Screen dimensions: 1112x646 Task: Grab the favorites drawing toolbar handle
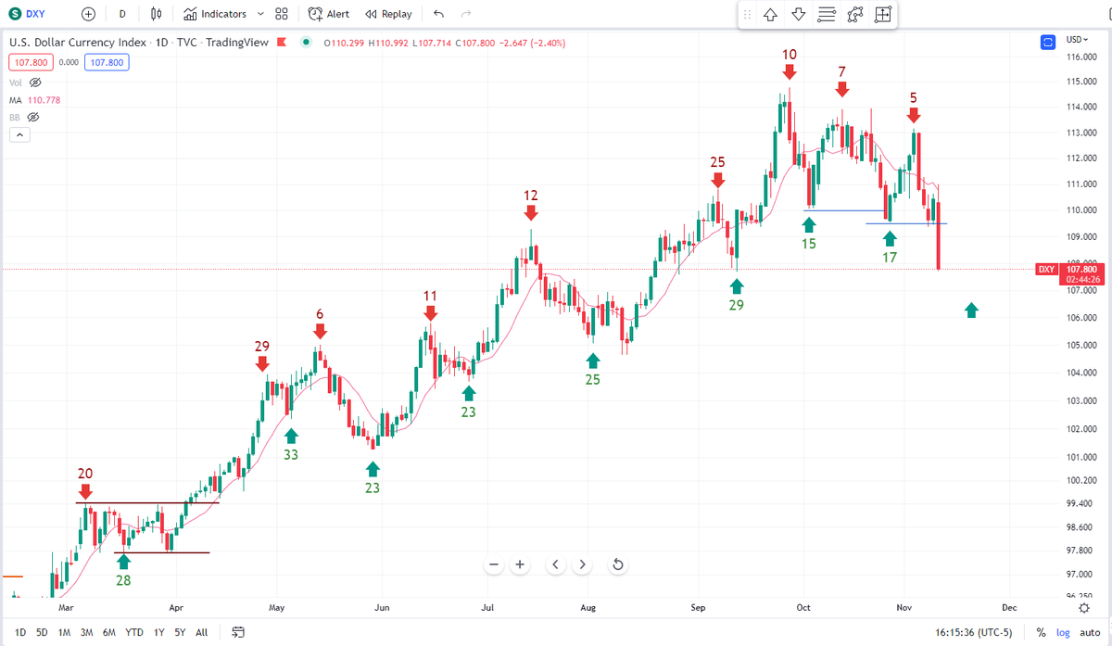[x=747, y=15]
